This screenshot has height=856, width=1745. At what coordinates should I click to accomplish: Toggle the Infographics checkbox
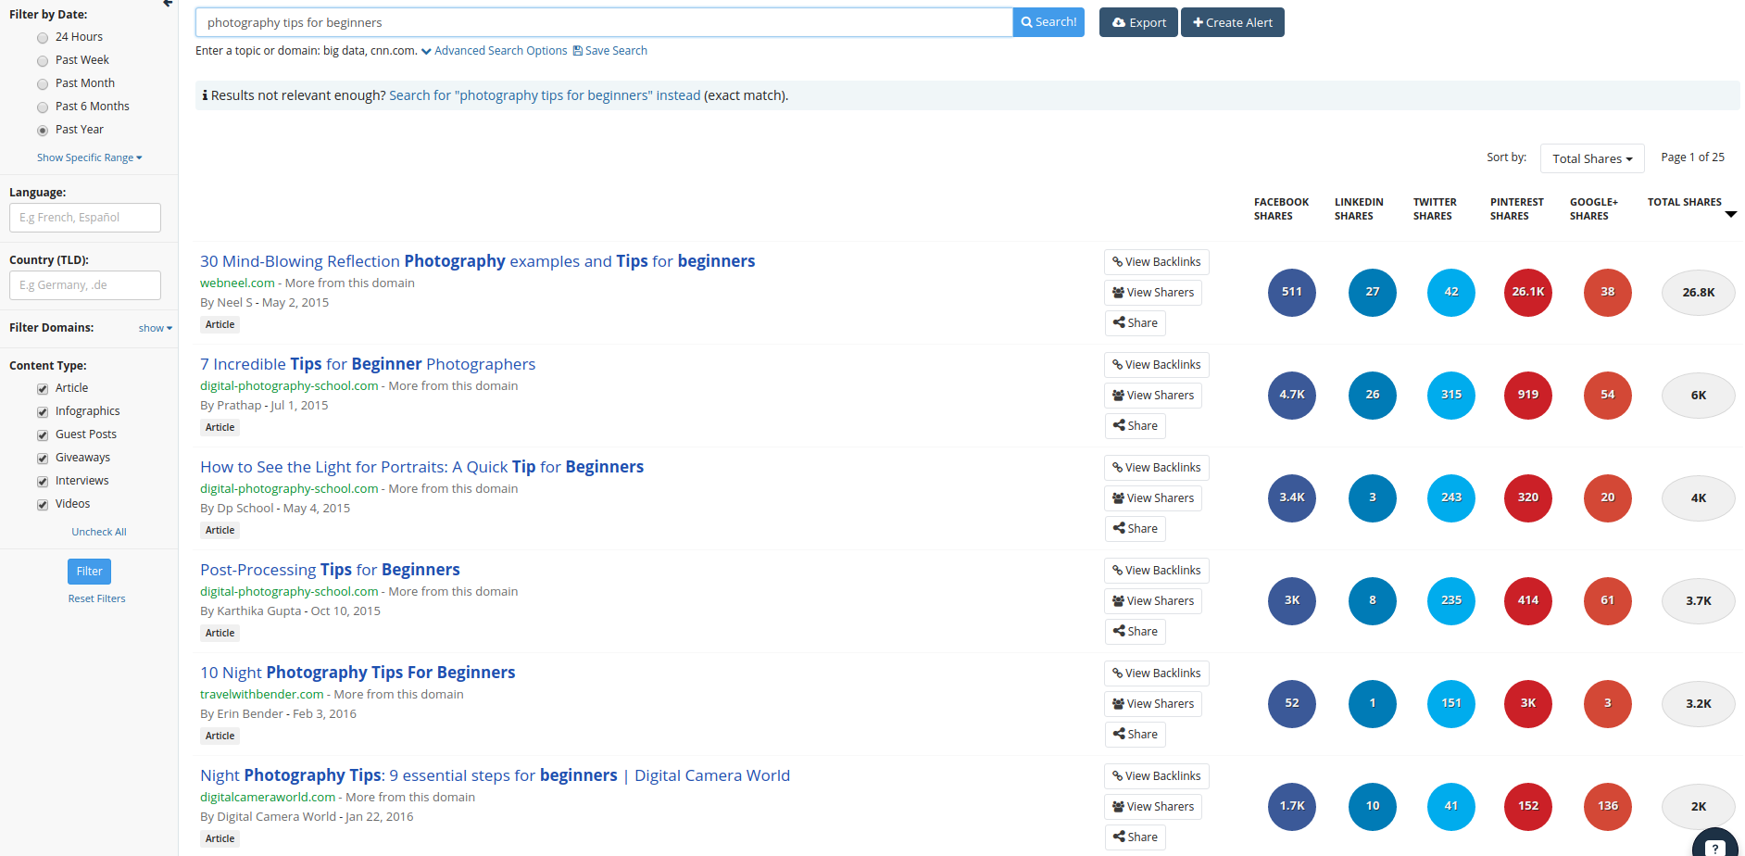tap(43, 412)
